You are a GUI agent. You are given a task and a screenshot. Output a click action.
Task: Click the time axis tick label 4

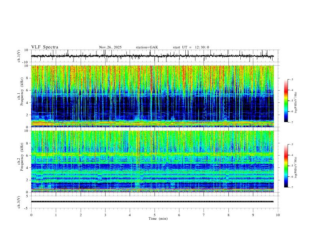point(130,215)
